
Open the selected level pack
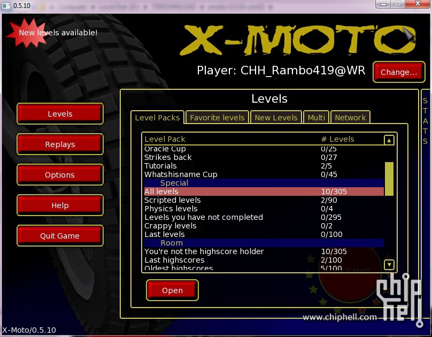coord(172,290)
